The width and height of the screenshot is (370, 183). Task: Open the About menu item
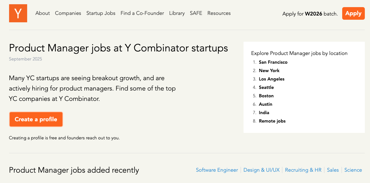[43, 13]
